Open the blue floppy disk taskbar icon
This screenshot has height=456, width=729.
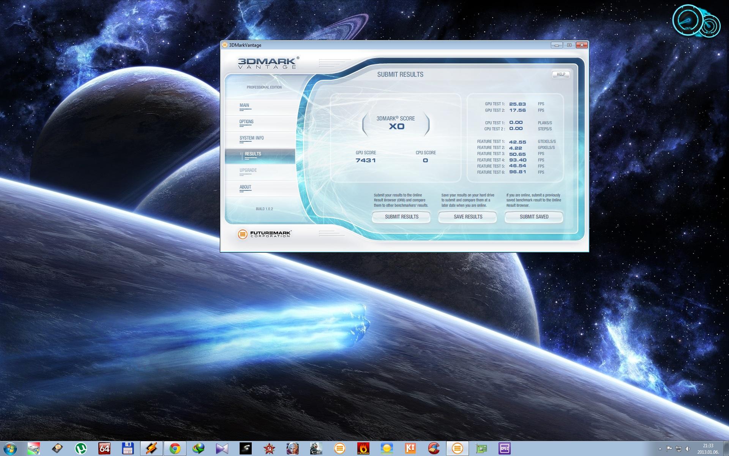(x=128, y=449)
